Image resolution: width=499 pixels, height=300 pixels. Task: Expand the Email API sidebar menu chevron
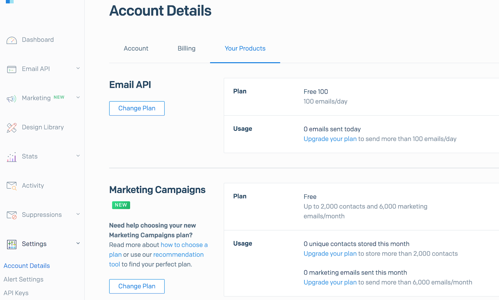tap(78, 68)
